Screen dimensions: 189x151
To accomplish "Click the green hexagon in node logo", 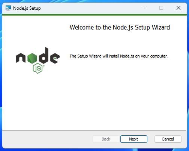I will coord(32,58).
